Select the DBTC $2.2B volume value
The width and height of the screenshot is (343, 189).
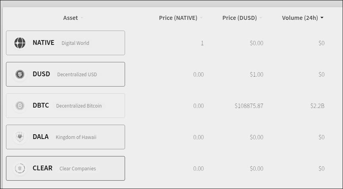coord(318,106)
